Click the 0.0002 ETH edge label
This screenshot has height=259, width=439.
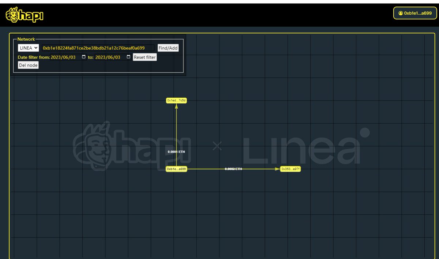[233, 169]
